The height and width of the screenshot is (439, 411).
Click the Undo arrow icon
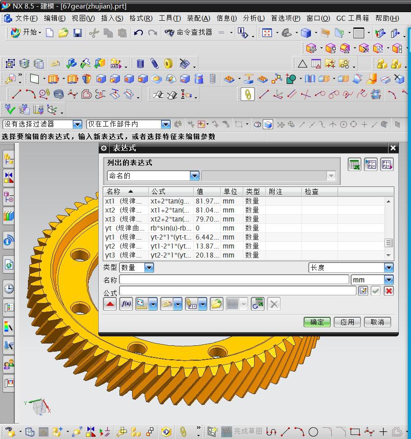(x=138, y=33)
